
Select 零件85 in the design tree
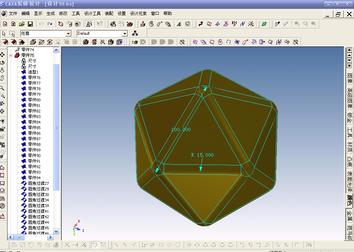(34, 128)
